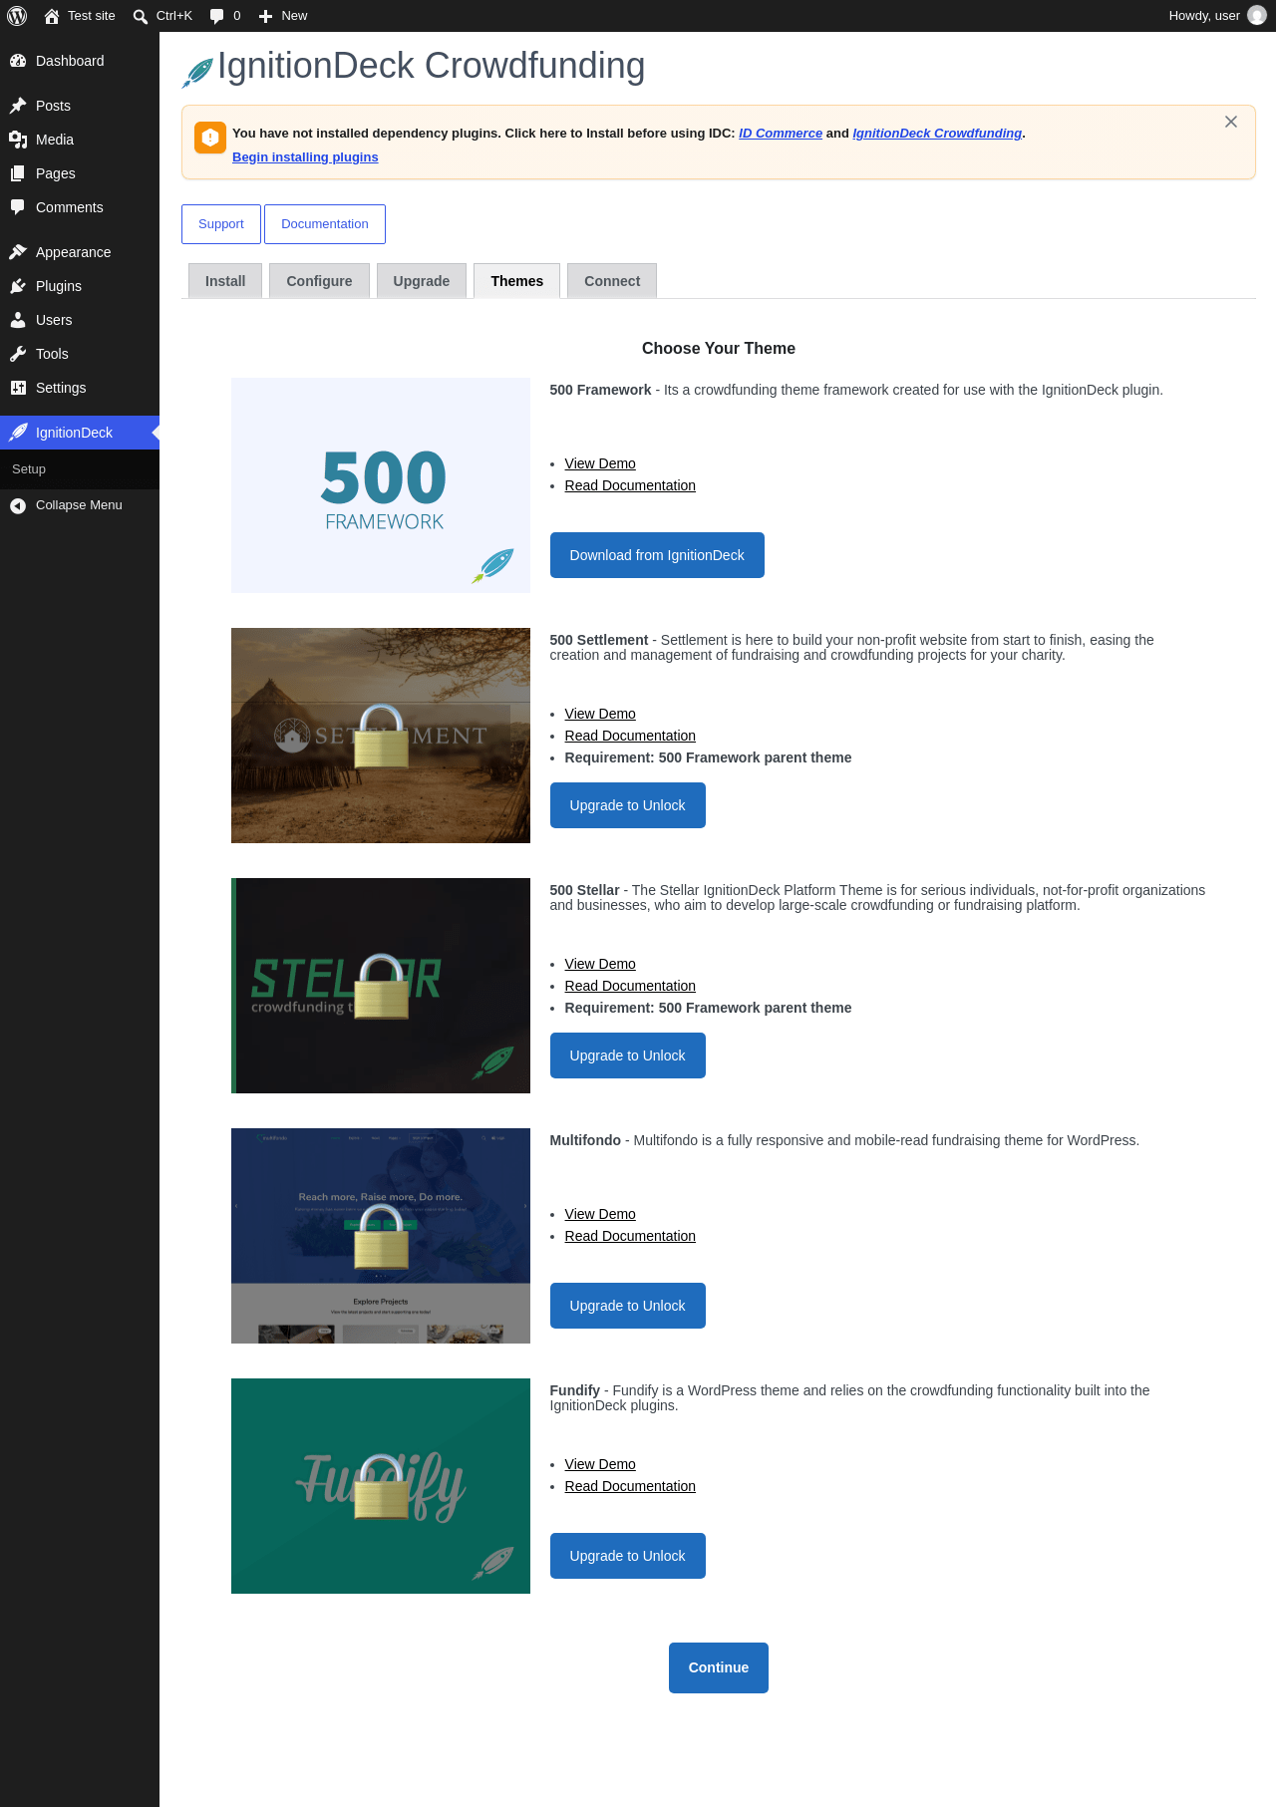
Task: Read Documentation for 500 Settlement
Action: pos(630,736)
